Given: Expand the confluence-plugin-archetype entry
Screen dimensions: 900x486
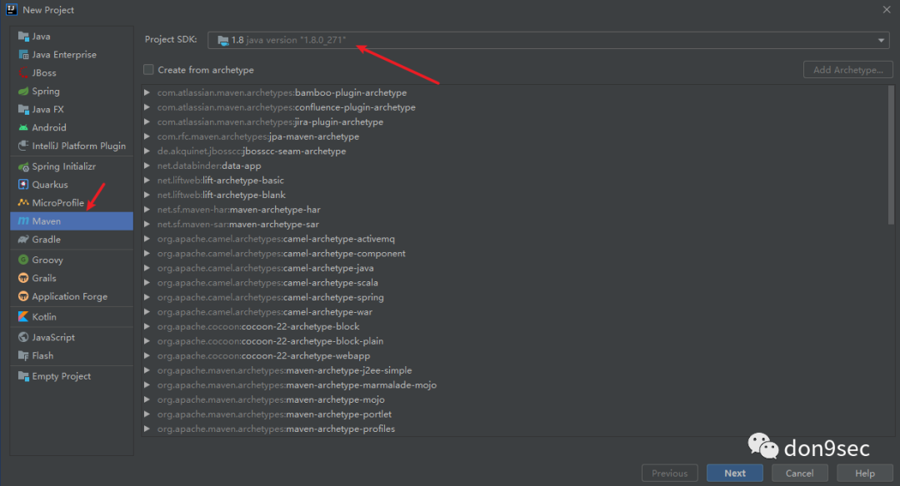Looking at the screenshot, I should 147,107.
